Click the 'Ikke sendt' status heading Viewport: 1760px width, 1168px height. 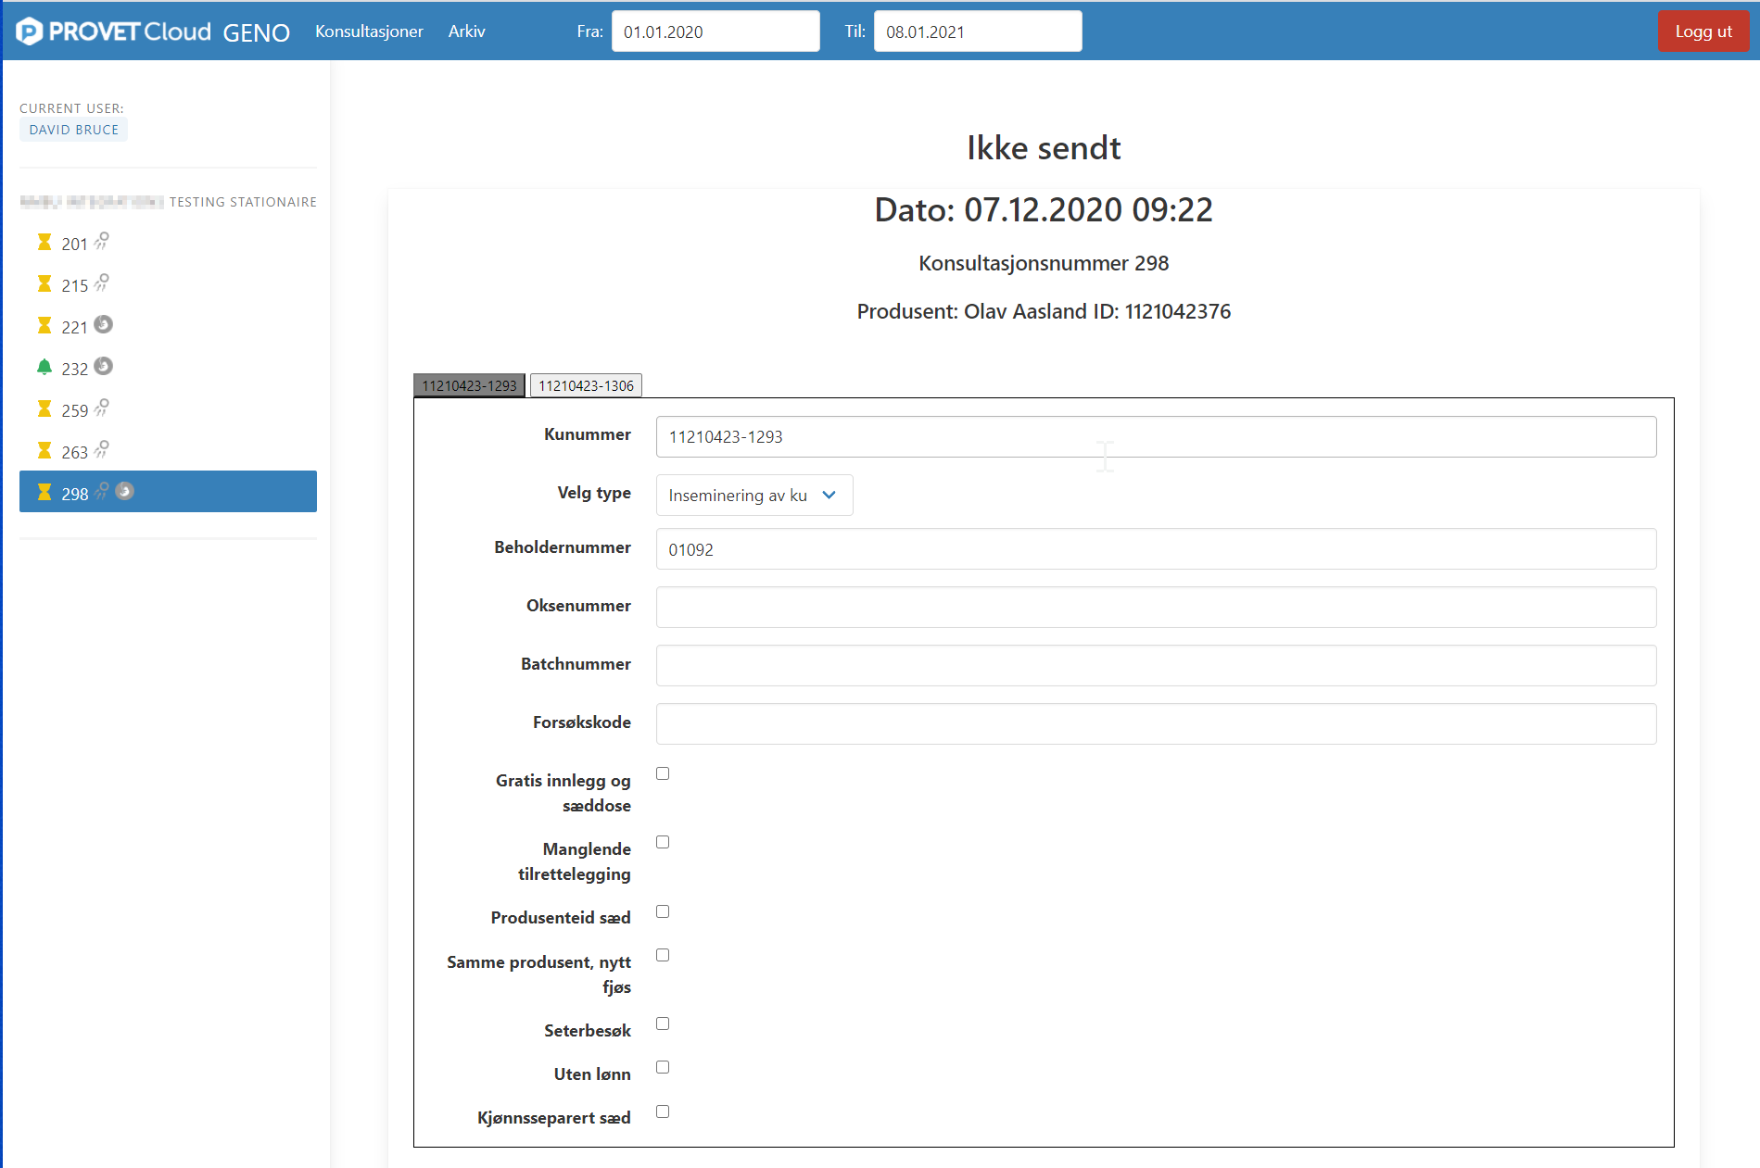click(x=1044, y=148)
